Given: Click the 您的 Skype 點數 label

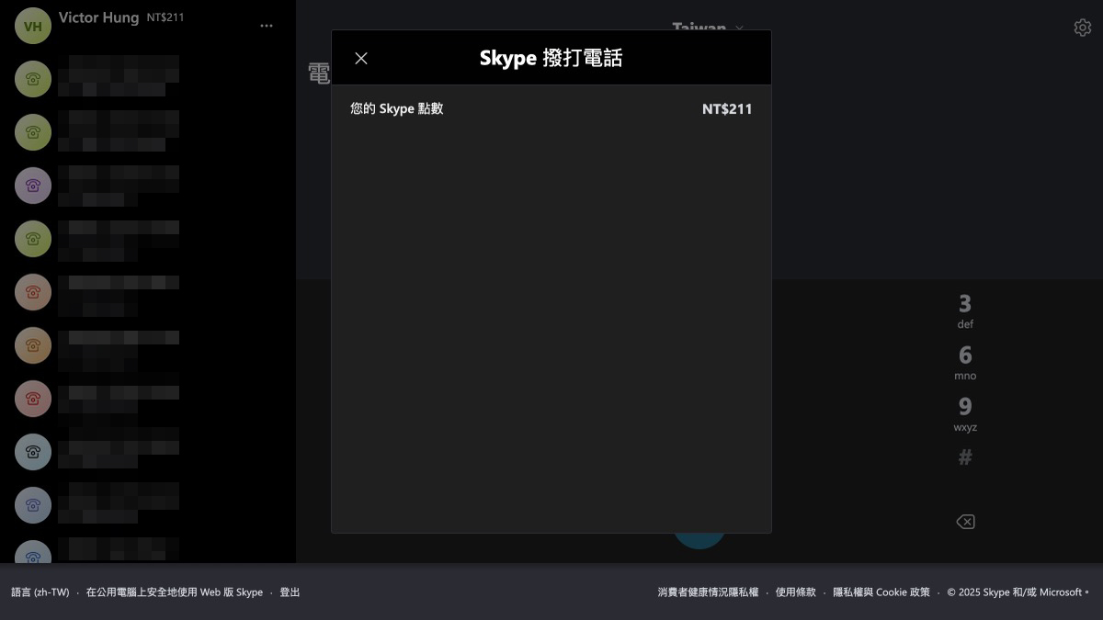Looking at the screenshot, I should 396,108.
